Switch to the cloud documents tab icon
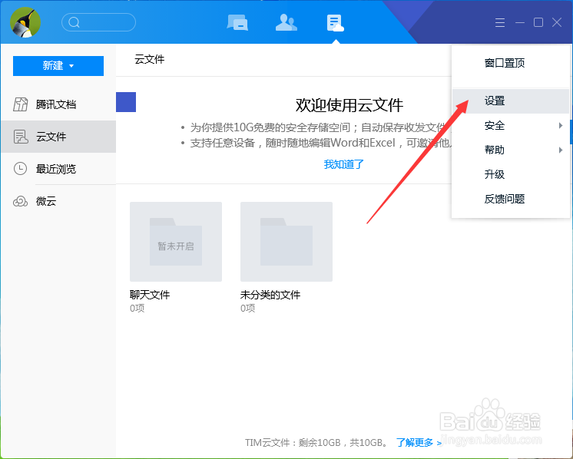Image resolution: width=573 pixels, height=459 pixels. pyautogui.click(x=335, y=22)
